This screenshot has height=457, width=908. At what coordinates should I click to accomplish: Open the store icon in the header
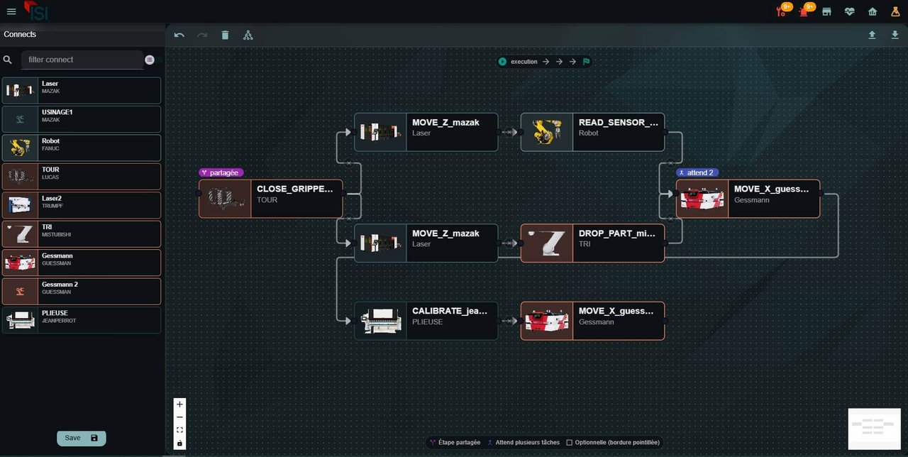(x=827, y=11)
